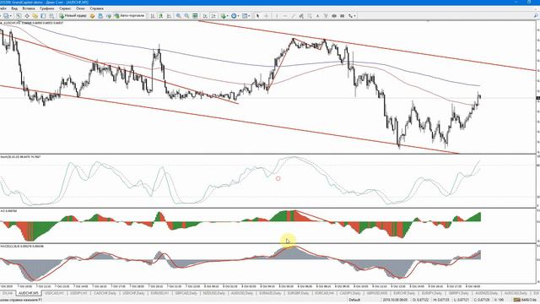
Task: Switch to the NZDUSD,Daily chart tab
Action: click(x=213, y=293)
